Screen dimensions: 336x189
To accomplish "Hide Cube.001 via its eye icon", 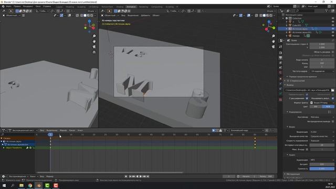I will click(333, 25).
